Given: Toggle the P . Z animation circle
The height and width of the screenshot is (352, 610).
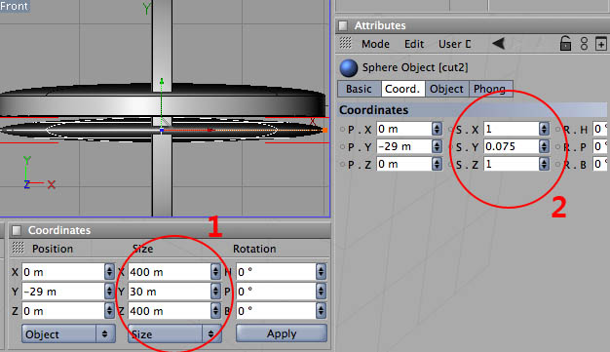Looking at the screenshot, I should 342,165.
